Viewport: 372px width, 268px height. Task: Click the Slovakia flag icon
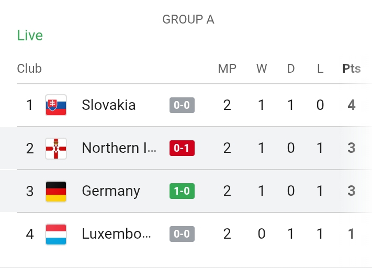[56, 105]
